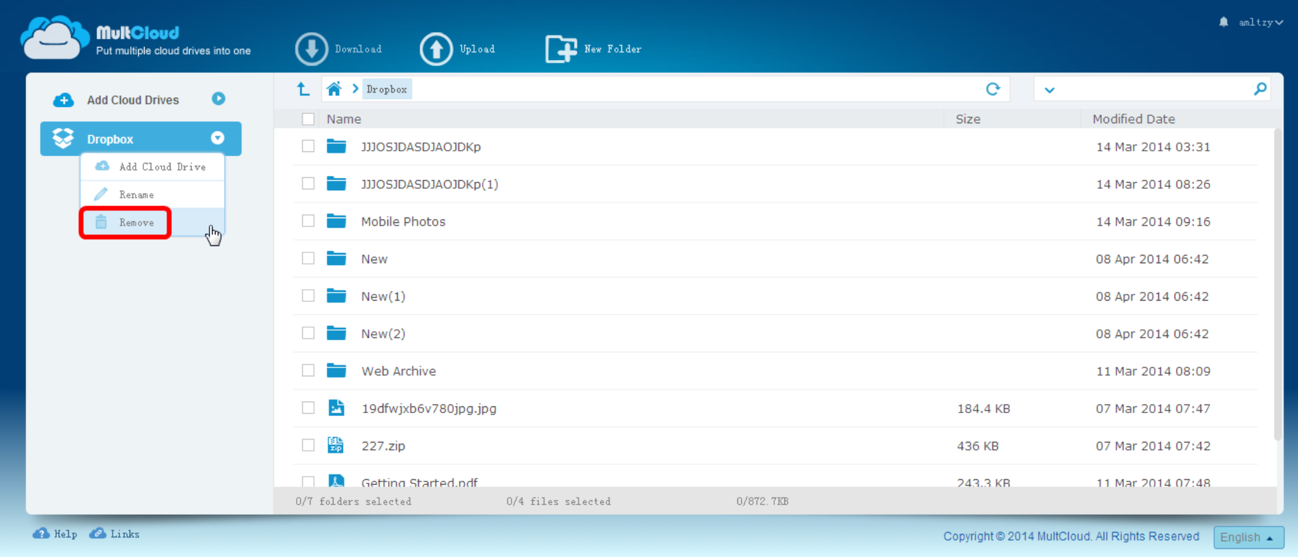Screen dimensions: 1298x557
Task: Check the box for 227.zip
Action: coord(308,445)
